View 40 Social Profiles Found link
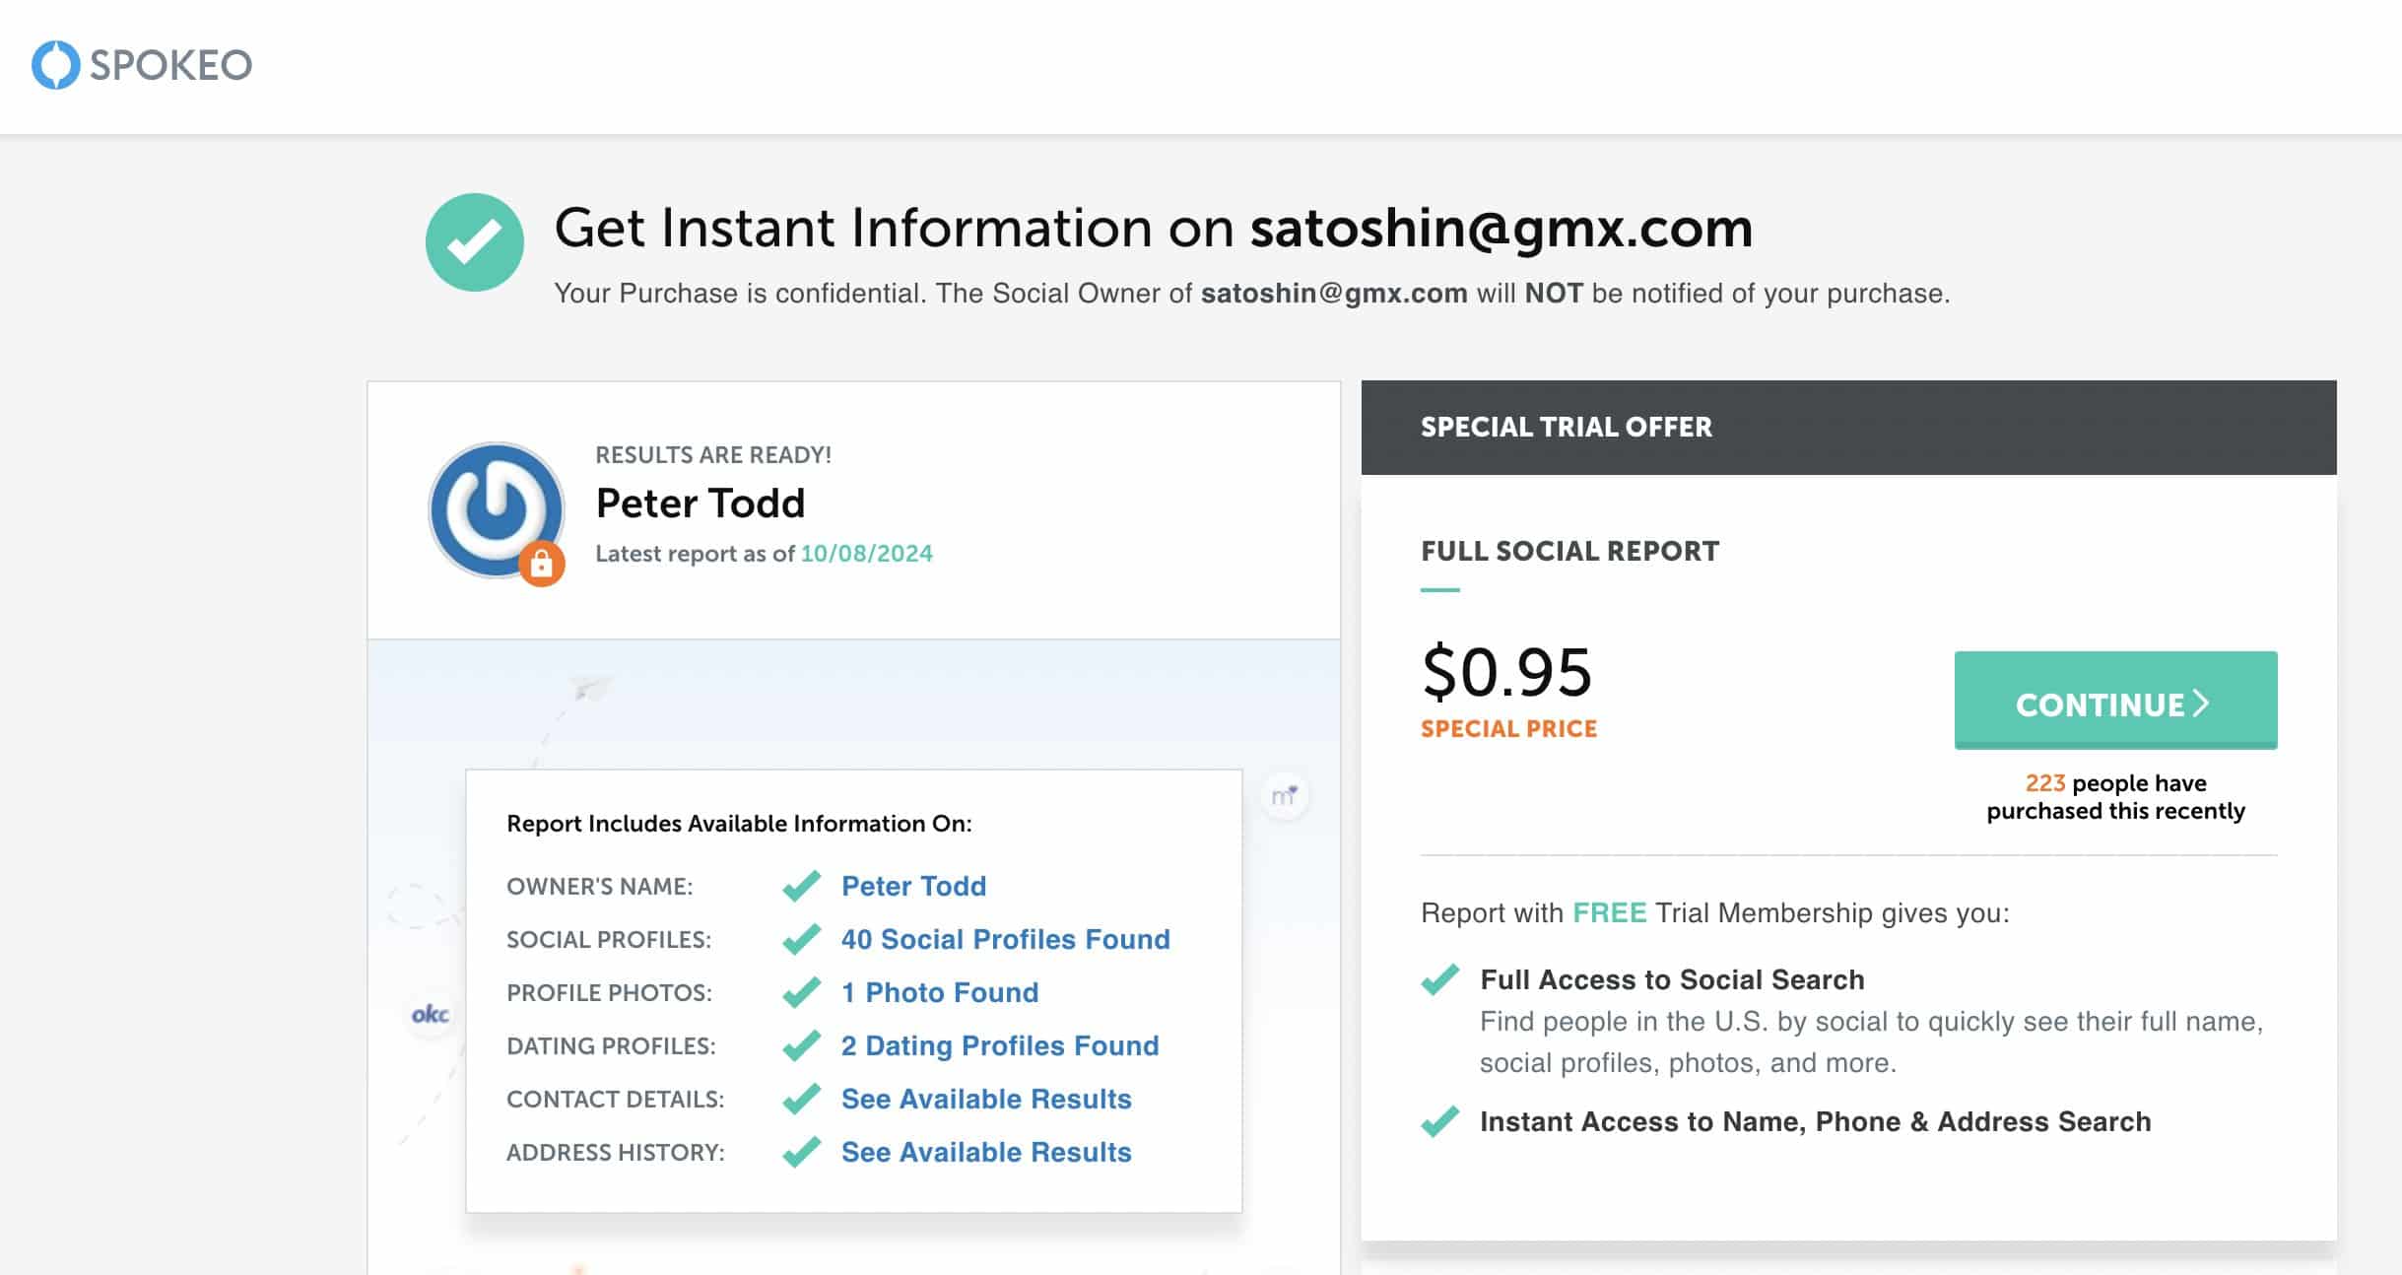Viewport: 2402px width, 1275px height. [1005, 939]
